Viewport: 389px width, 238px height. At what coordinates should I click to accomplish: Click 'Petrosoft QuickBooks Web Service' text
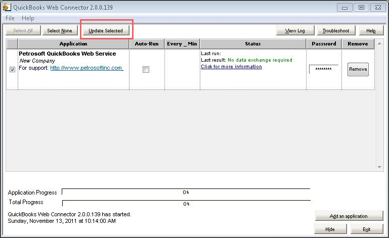point(67,54)
